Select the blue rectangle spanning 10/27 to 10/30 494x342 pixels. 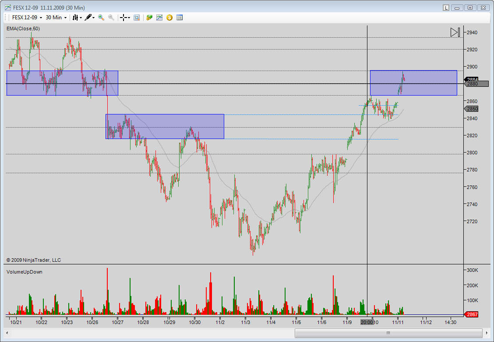coord(165,127)
